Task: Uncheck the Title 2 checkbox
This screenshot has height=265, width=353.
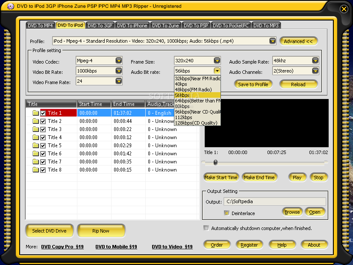Action: pos(43,121)
